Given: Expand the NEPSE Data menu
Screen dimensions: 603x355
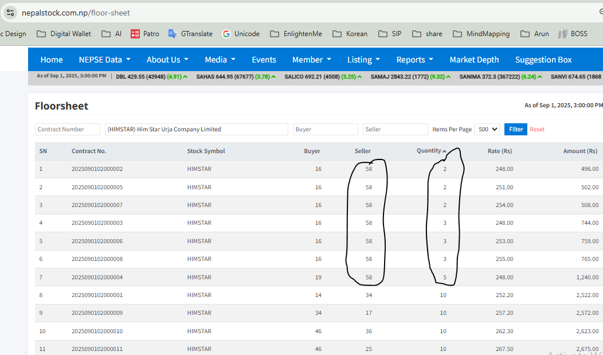Looking at the screenshot, I should (x=104, y=60).
